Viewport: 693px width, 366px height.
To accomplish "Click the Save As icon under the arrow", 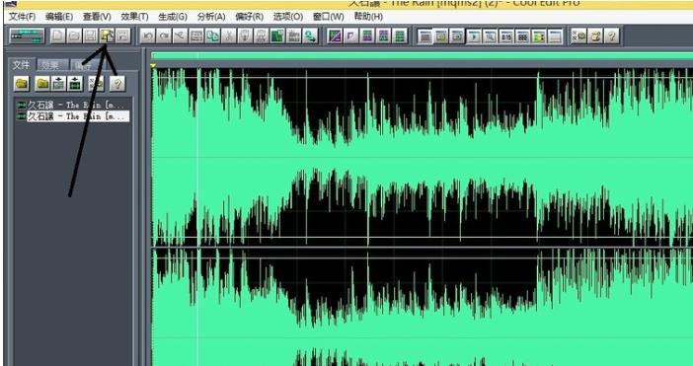I will click(107, 37).
